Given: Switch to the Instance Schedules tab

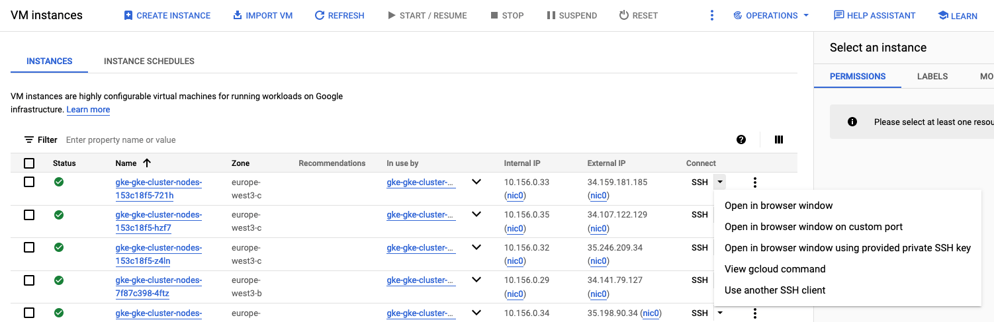Looking at the screenshot, I should [149, 61].
